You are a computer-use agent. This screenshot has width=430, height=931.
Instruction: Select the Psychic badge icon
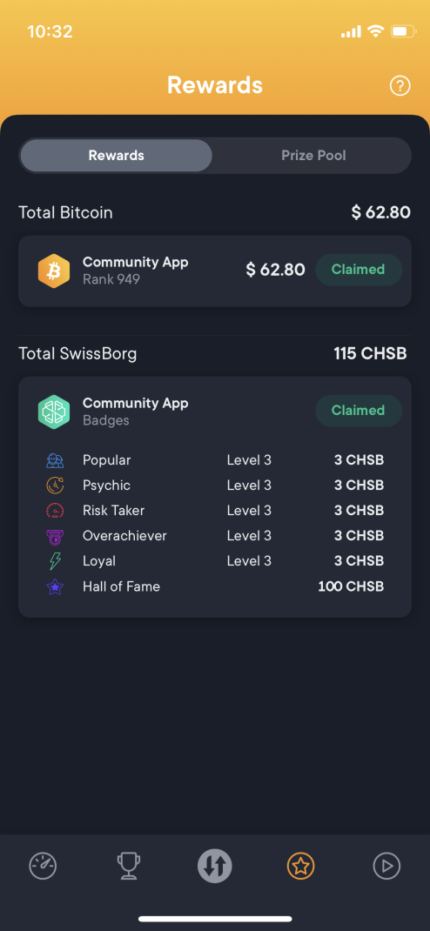click(55, 486)
